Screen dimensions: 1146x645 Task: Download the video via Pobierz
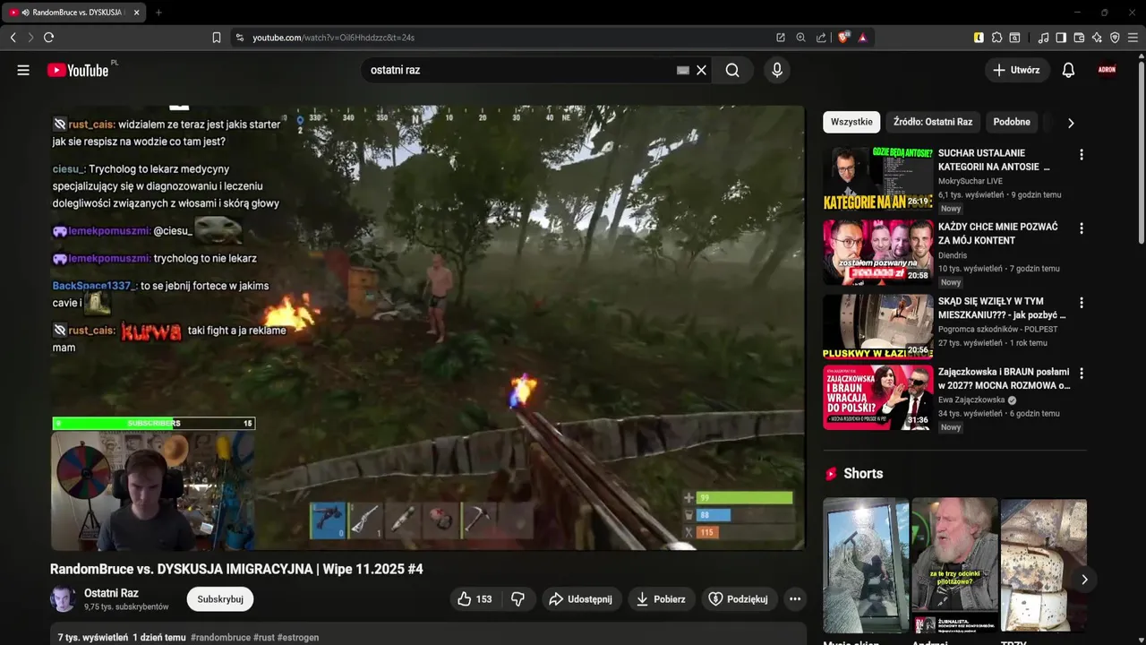661,599
